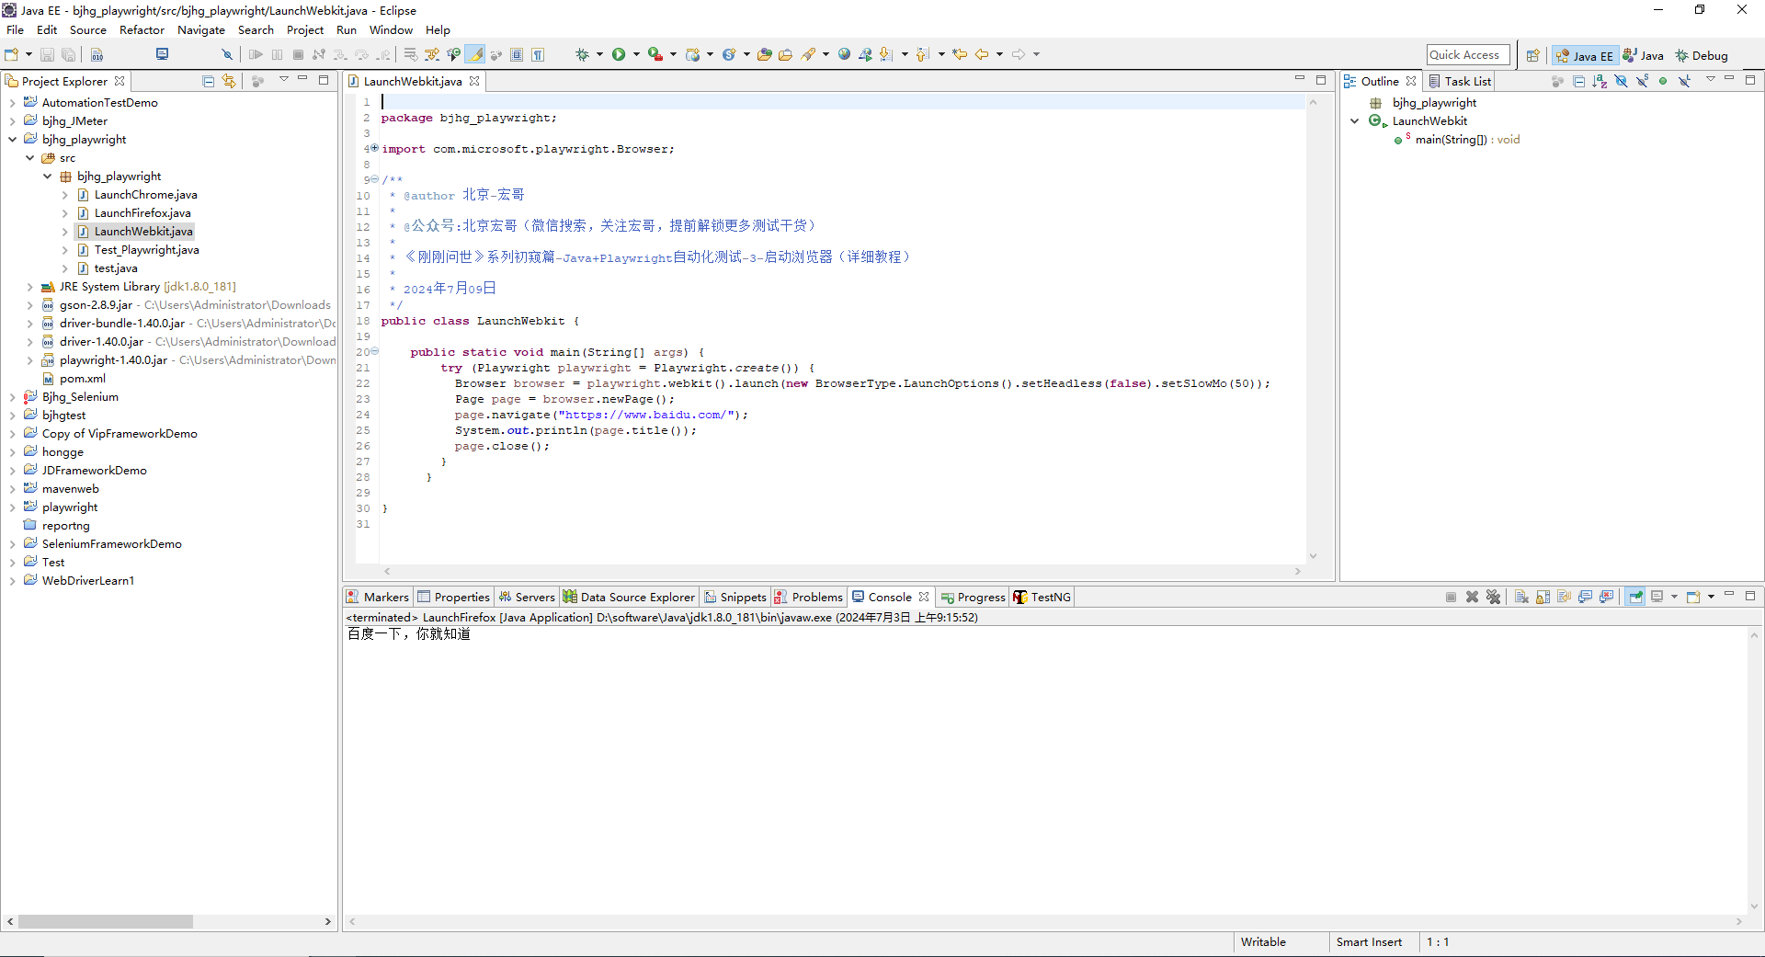
Task: Expand the LaunchChrome.java tree node
Action: pyautogui.click(x=64, y=195)
